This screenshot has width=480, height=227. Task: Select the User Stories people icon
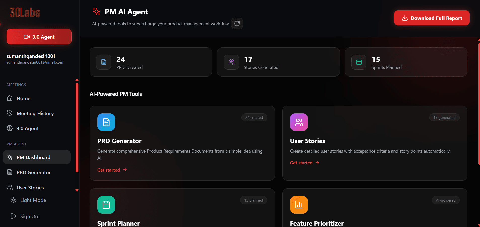click(x=299, y=122)
